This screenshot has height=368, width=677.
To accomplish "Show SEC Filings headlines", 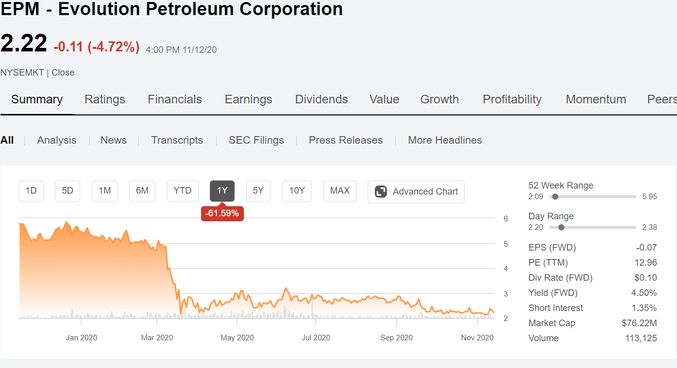I will click(256, 140).
